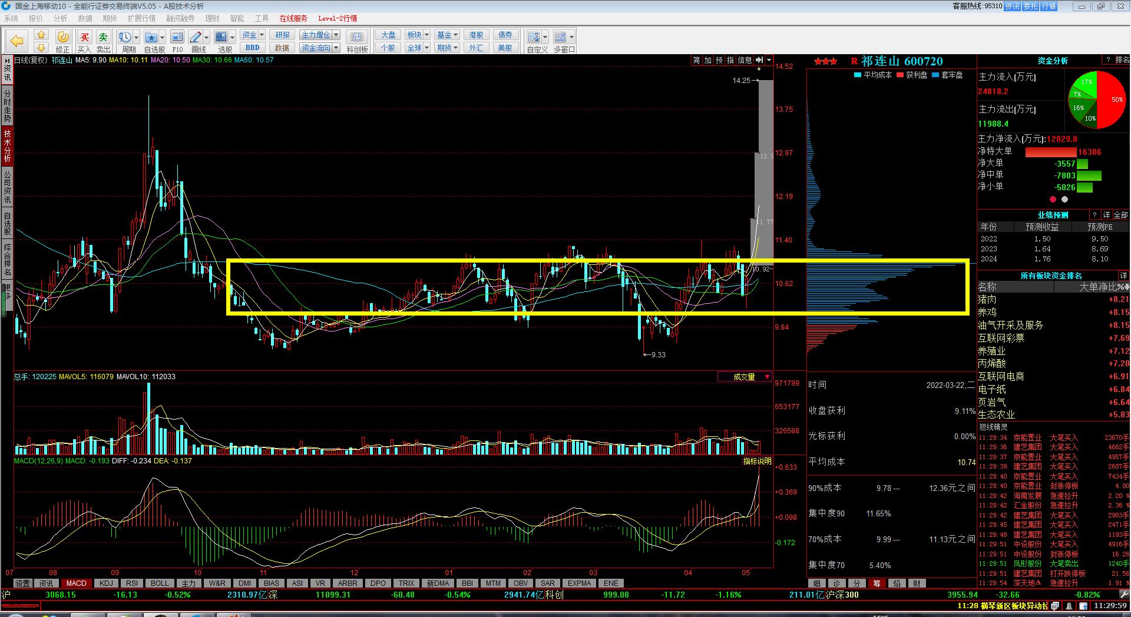Expand the 选股 dropdown arrow
The width and height of the screenshot is (1131, 617).
pos(232,38)
